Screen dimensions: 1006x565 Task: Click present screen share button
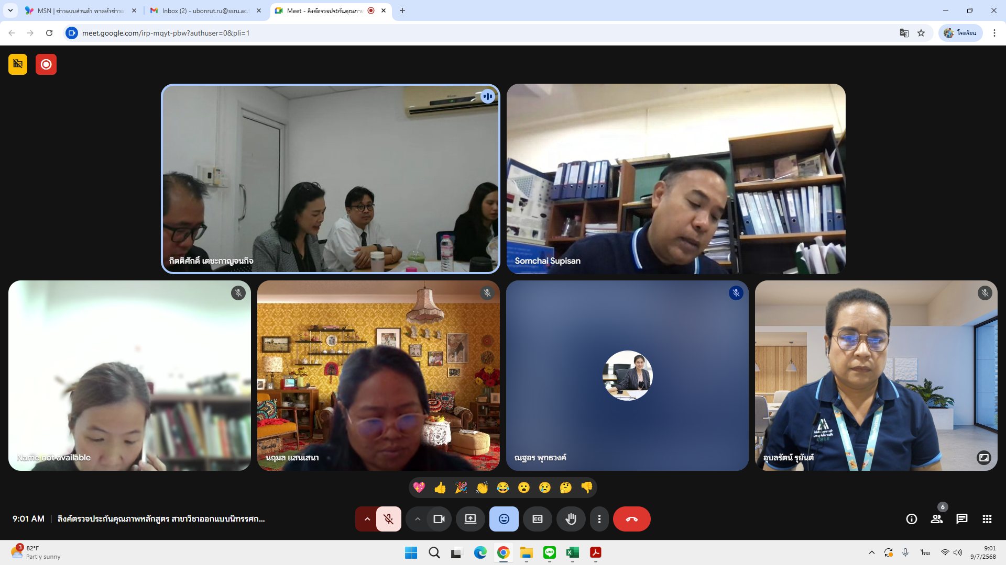click(x=470, y=519)
